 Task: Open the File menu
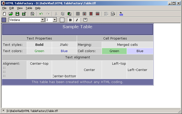coord(4,8)
